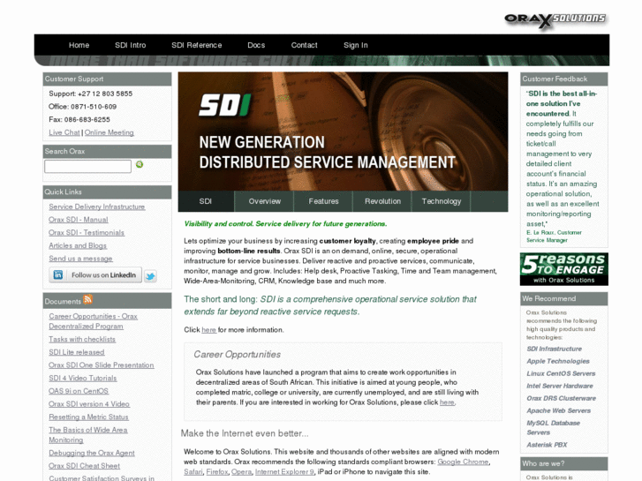Click 'here' link after 'Click' for more information

208,330
